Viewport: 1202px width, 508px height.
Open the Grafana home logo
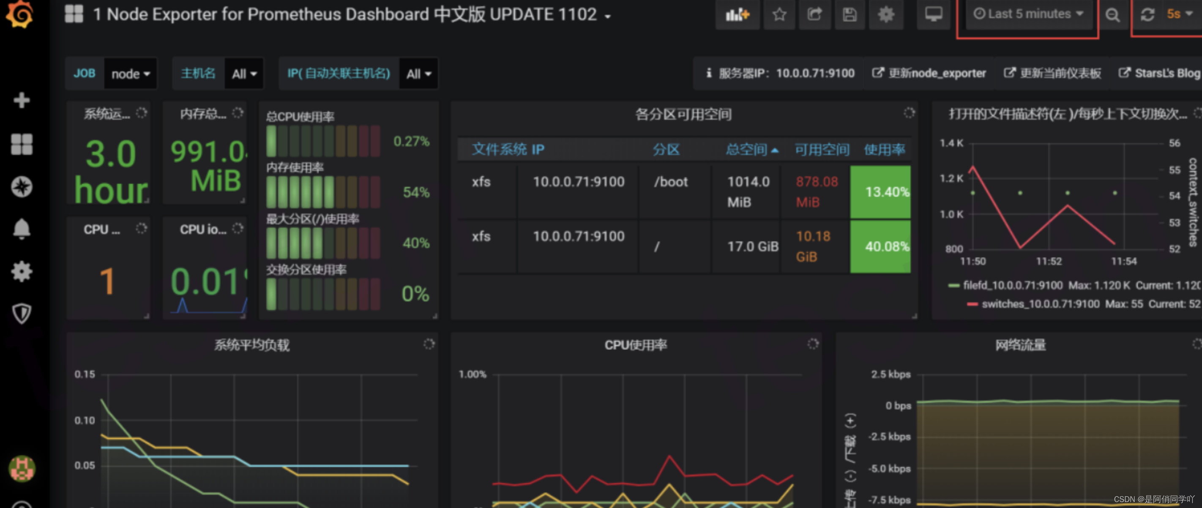[x=19, y=14]
